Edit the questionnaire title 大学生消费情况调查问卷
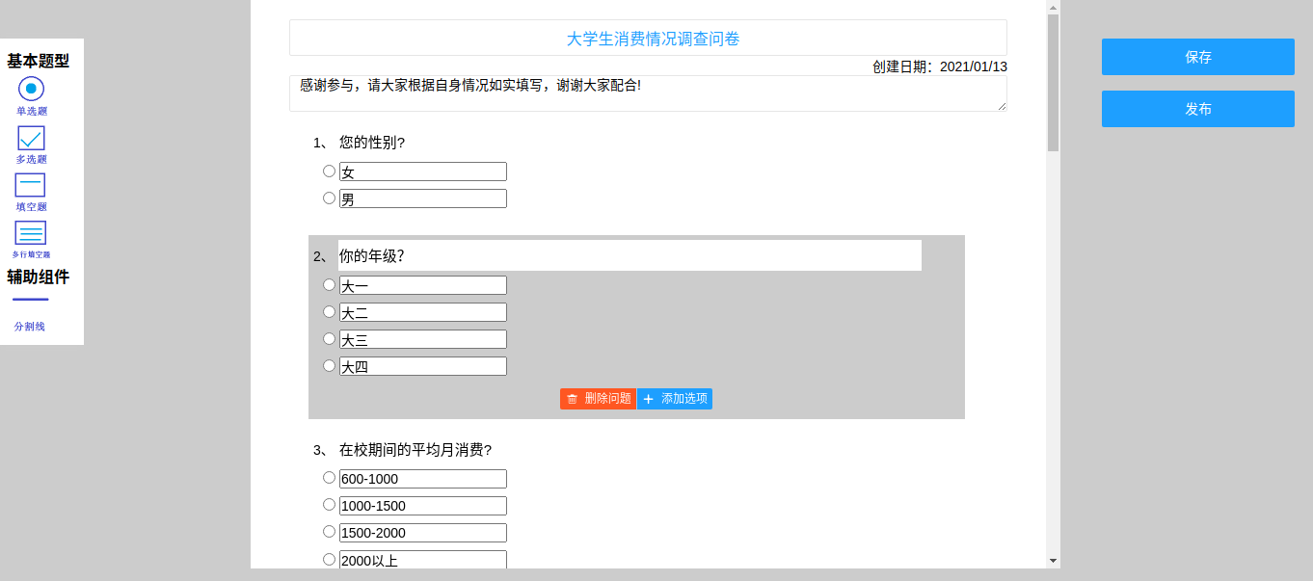This screenshot has width=1313, height=581. click(x=648, y=38)
